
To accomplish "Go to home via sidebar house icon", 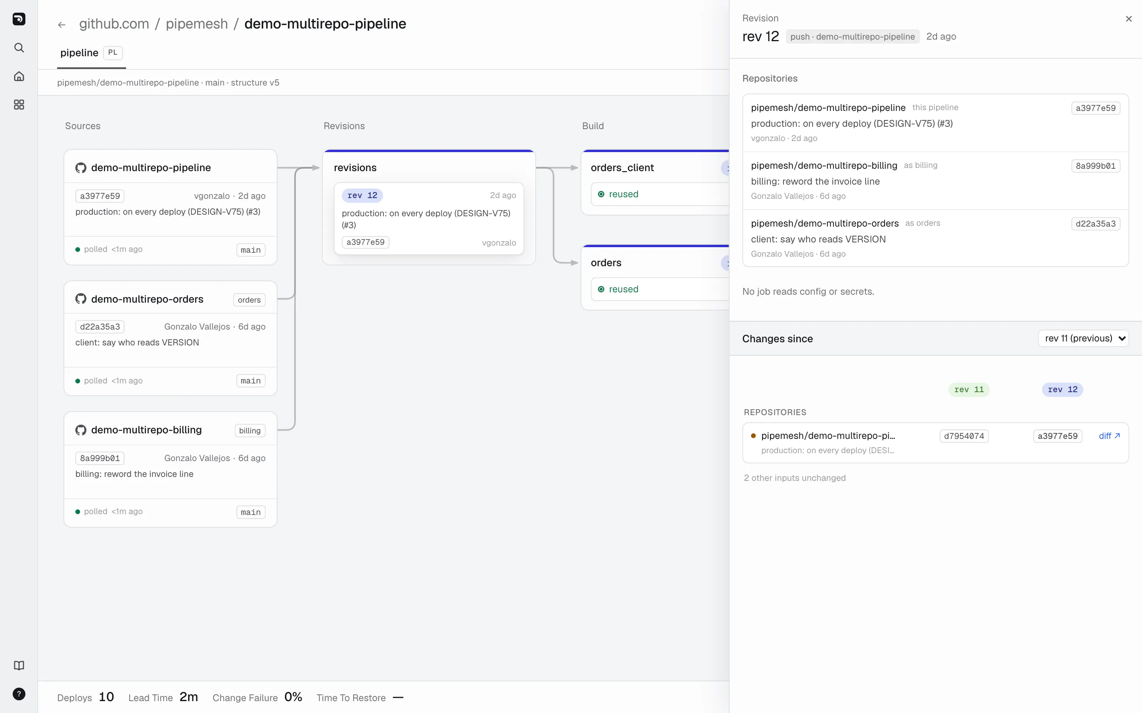I will [x=19, y=76].
